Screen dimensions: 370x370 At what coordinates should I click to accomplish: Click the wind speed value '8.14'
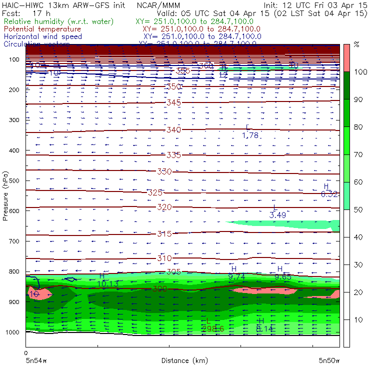[x=264, y=328]
